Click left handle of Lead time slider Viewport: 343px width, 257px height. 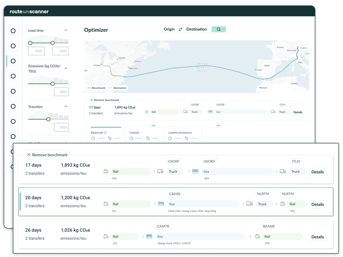tap(30, 43)
